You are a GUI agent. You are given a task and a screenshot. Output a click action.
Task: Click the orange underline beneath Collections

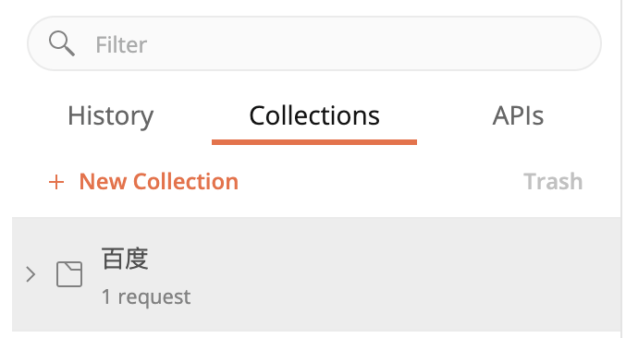314,142
